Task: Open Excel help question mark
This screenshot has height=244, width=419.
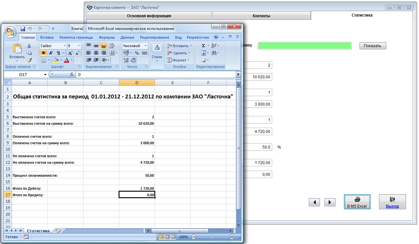Action: [216, 37]
